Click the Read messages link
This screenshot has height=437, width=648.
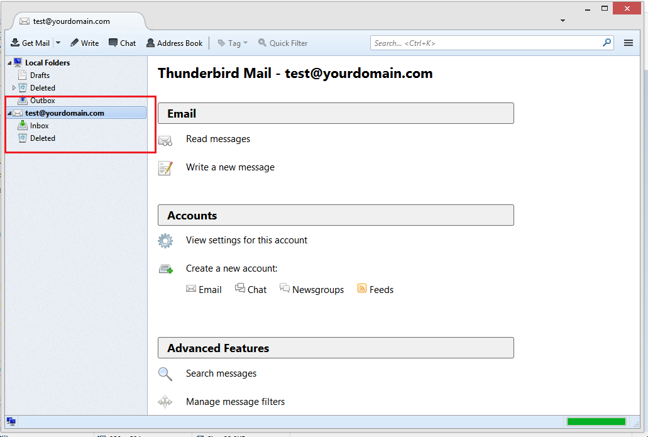218,139
